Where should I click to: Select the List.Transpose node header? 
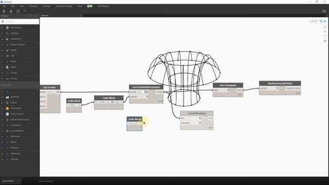click(x=228, y=85)
